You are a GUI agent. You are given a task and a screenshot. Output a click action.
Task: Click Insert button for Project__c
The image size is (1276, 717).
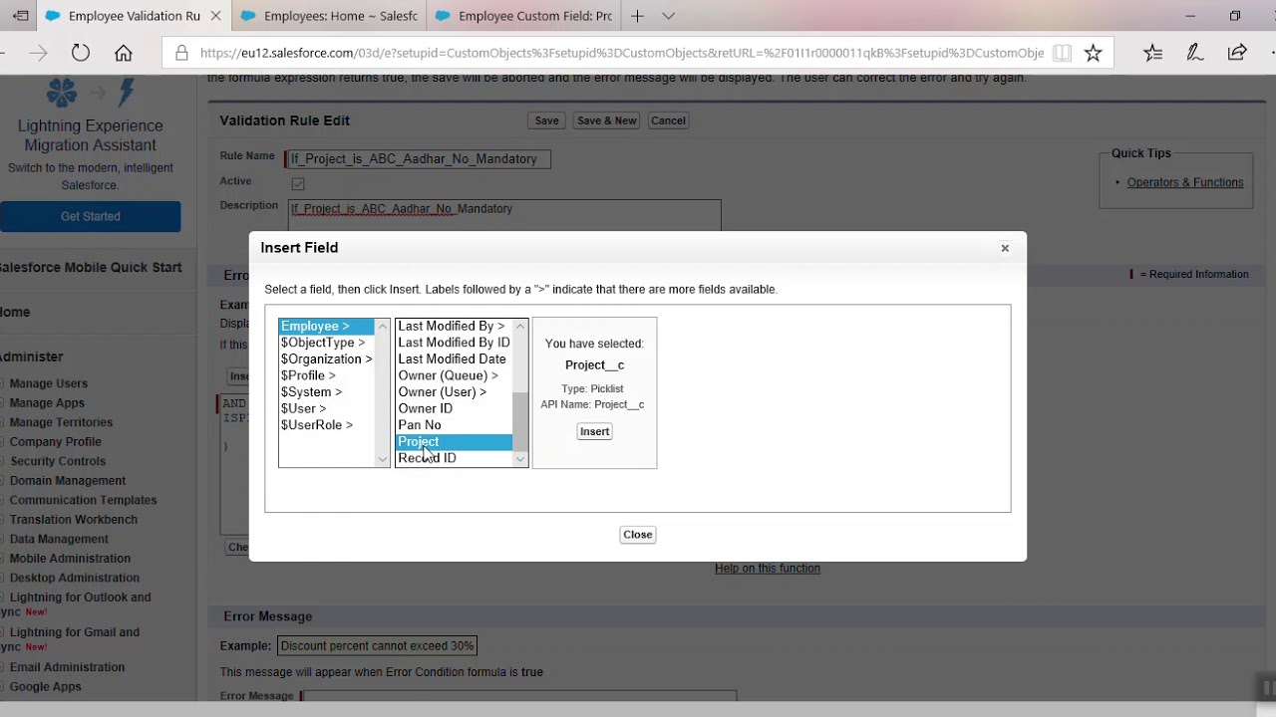pos(594,431)
